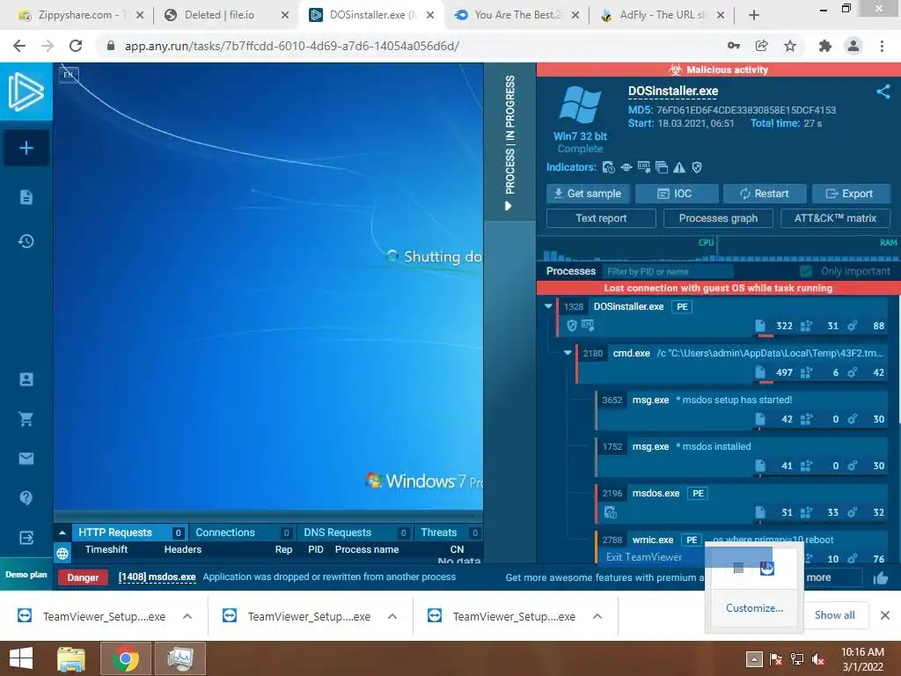Click the globe icon beside network table
This screenshot has height=676, width=901.
(62, 554)
